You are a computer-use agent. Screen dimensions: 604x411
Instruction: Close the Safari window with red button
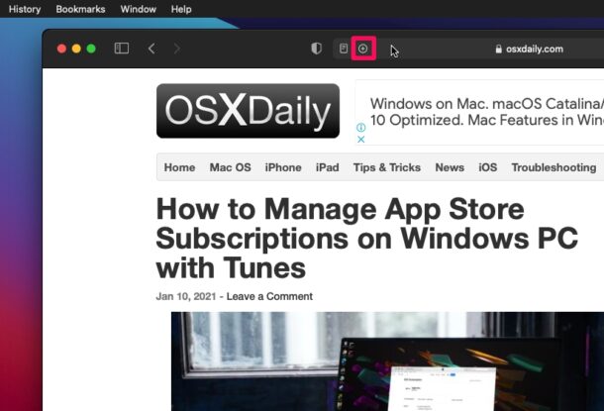coord(61,49)
